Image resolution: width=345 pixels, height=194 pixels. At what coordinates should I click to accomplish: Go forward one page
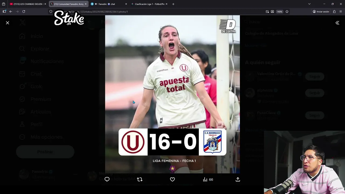pyautogui.click(x=17, y=12)
